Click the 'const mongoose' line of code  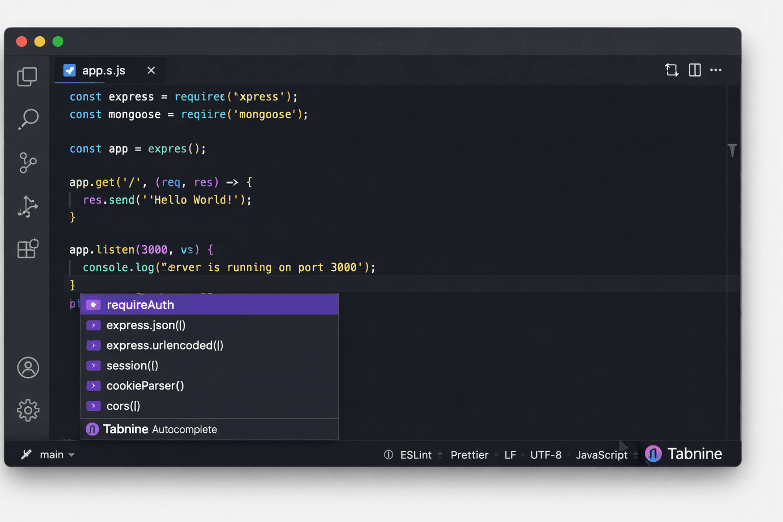[189, 114]
